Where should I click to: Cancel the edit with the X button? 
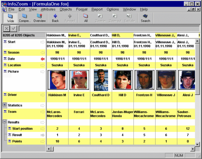[x=7, y=29]
